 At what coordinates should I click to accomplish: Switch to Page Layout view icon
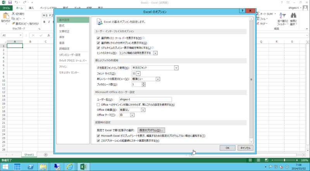(x=258, y=160)
